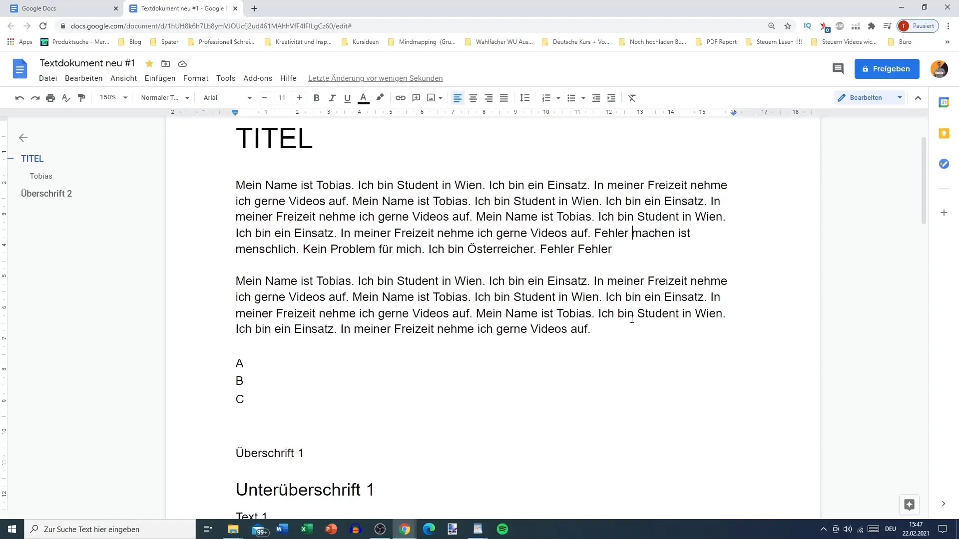The height and width of the screenshot is (539, 959).
Task: Open the Datei menu
Action: point(48,78)
